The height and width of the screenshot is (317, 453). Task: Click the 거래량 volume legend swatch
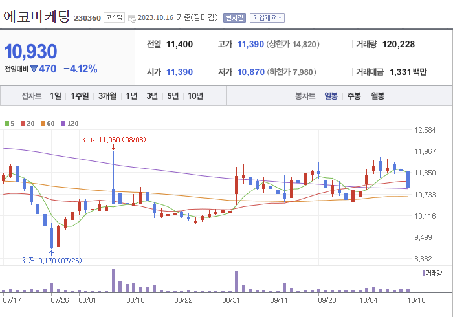coord(423,273)
